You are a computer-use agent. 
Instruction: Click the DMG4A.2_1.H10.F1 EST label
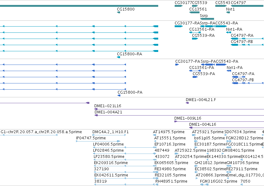[x=111, y=132]
